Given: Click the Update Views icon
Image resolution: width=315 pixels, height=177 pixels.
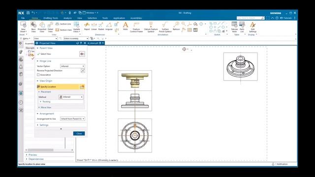Looking at the screenshot, I should pyautogui.click(x=77, y=27).
